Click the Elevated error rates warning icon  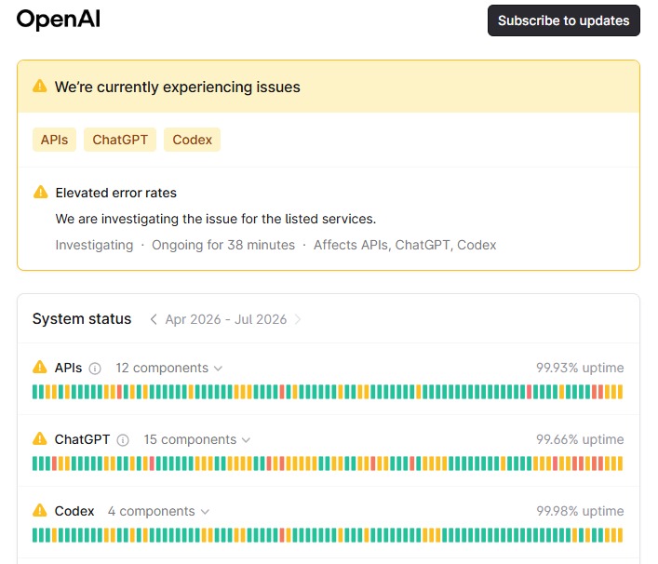coord(41,193)
